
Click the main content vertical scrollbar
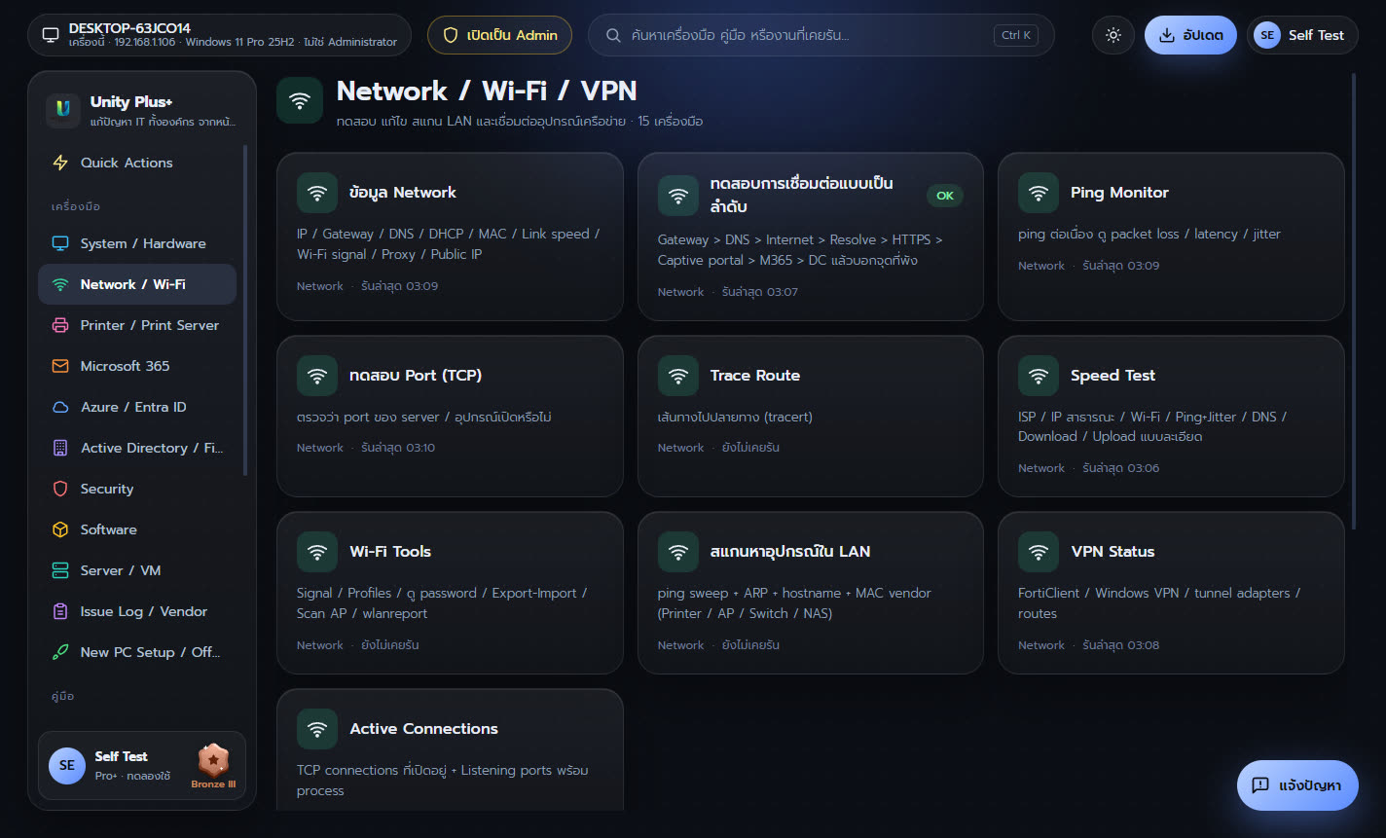pyautogui.click(x=1354, y=302)
